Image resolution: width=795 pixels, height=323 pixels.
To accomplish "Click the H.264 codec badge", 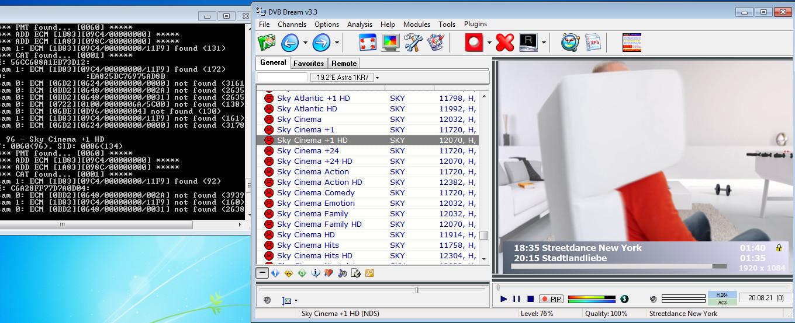I will coord(722,295).
